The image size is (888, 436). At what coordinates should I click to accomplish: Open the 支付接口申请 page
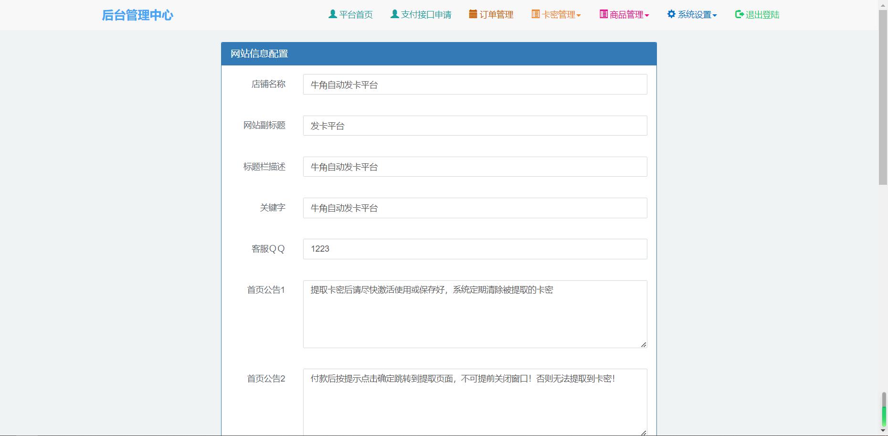(425, 14)
